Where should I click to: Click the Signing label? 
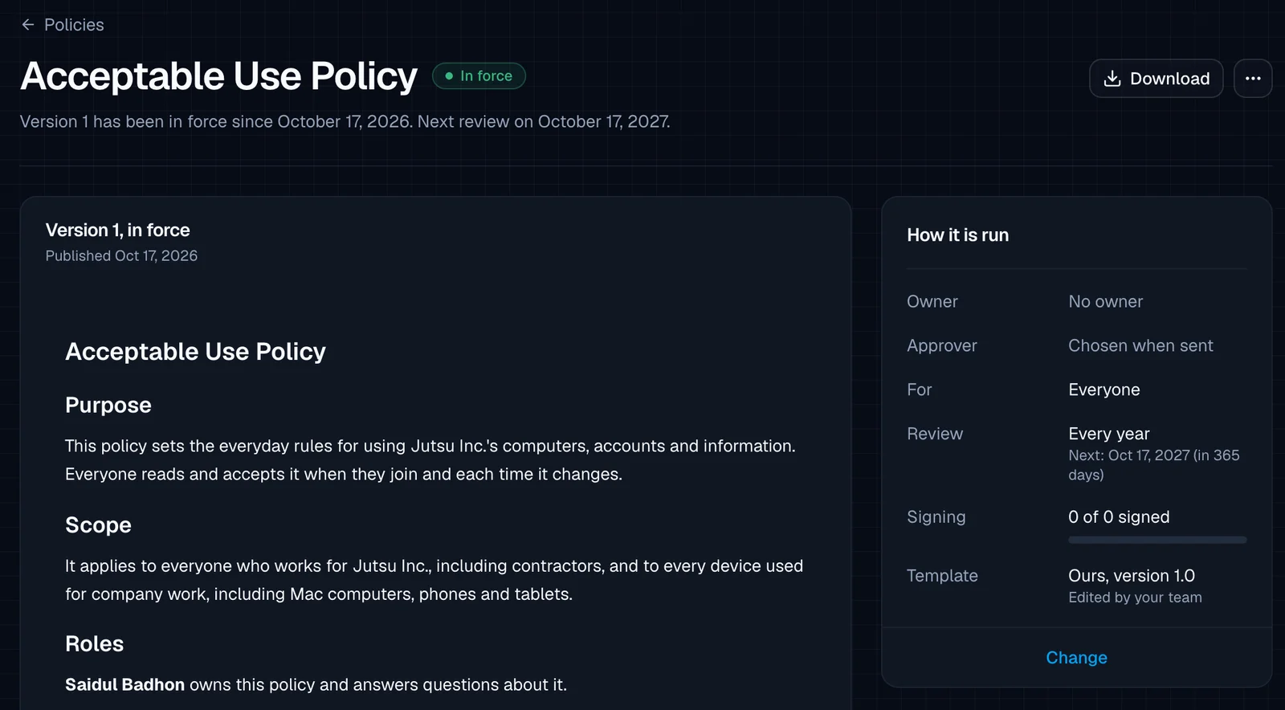pos(936,517)
